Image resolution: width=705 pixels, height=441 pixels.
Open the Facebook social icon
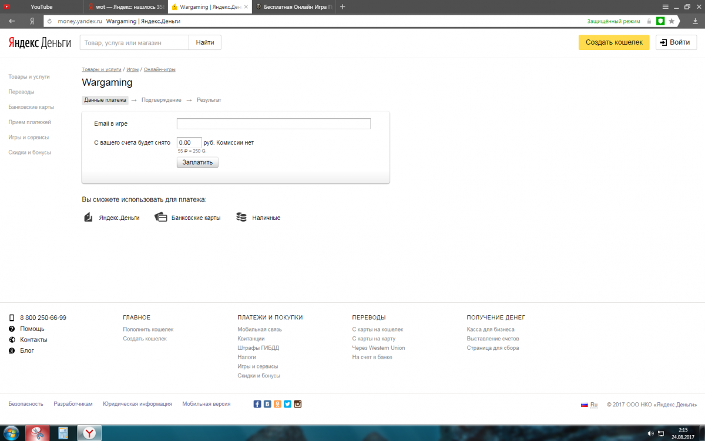coord(257,404)
